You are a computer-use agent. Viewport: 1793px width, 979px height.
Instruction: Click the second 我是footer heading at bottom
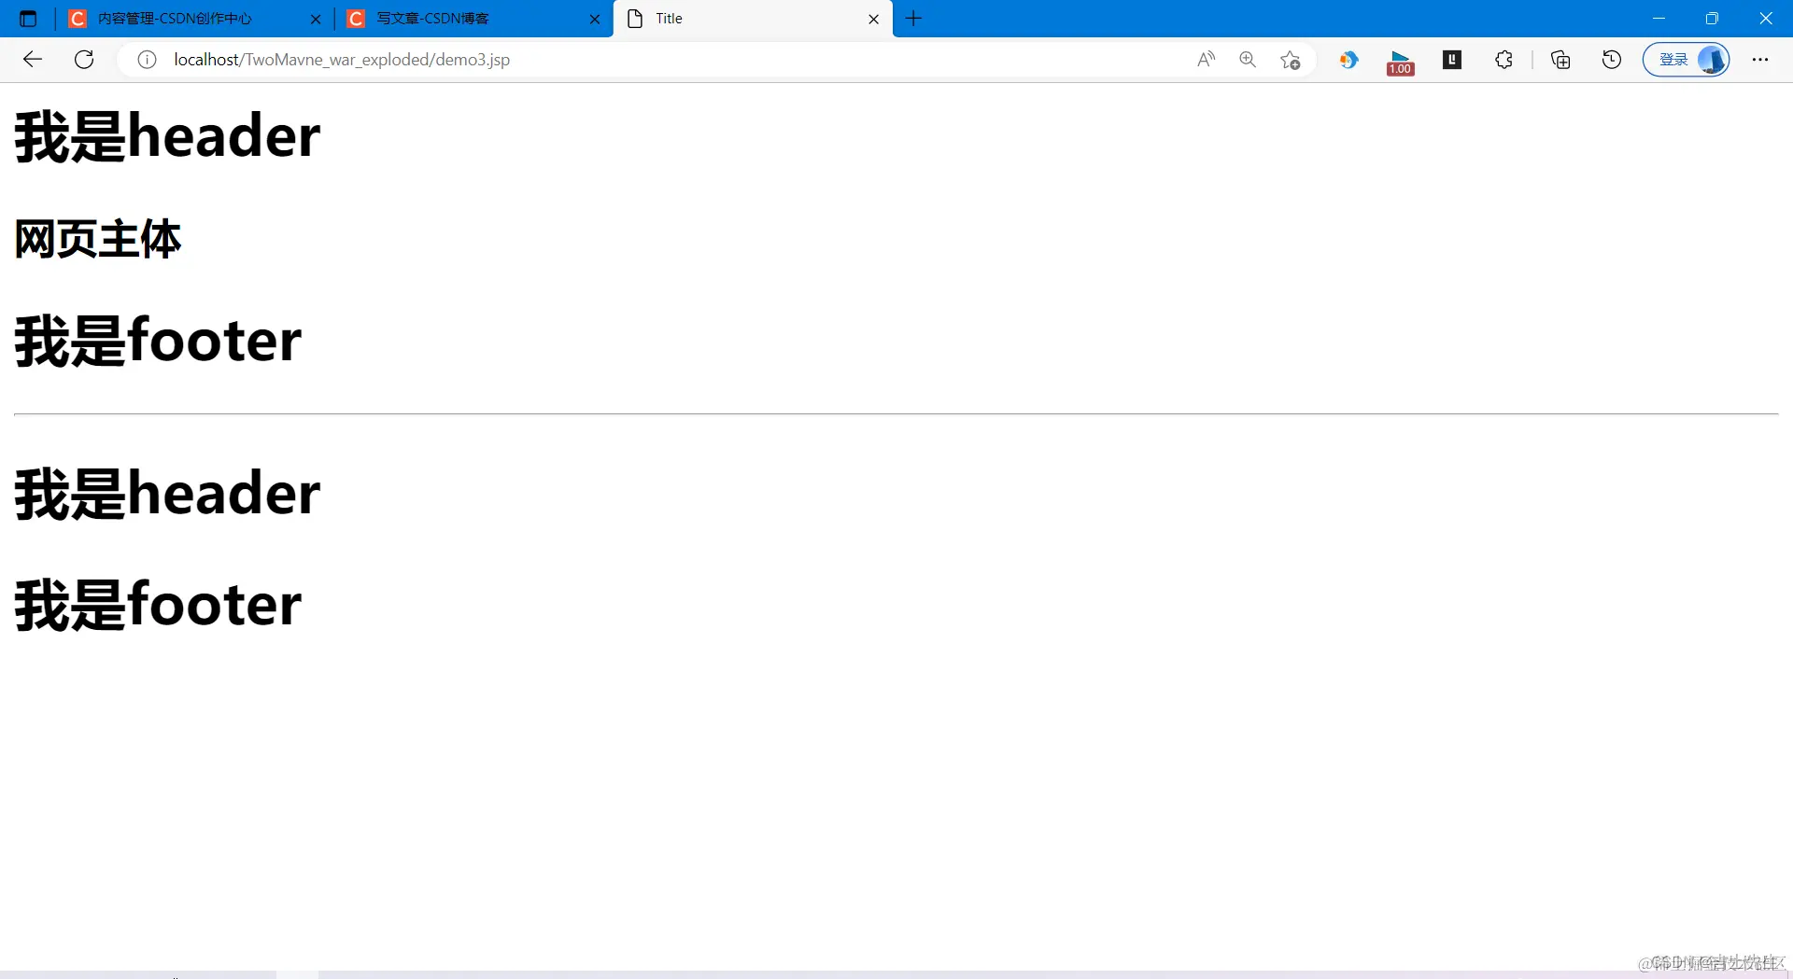point(158,606)
